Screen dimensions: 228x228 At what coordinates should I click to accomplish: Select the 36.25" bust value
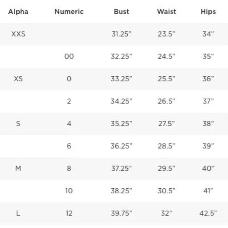click(x=121, y=146)
